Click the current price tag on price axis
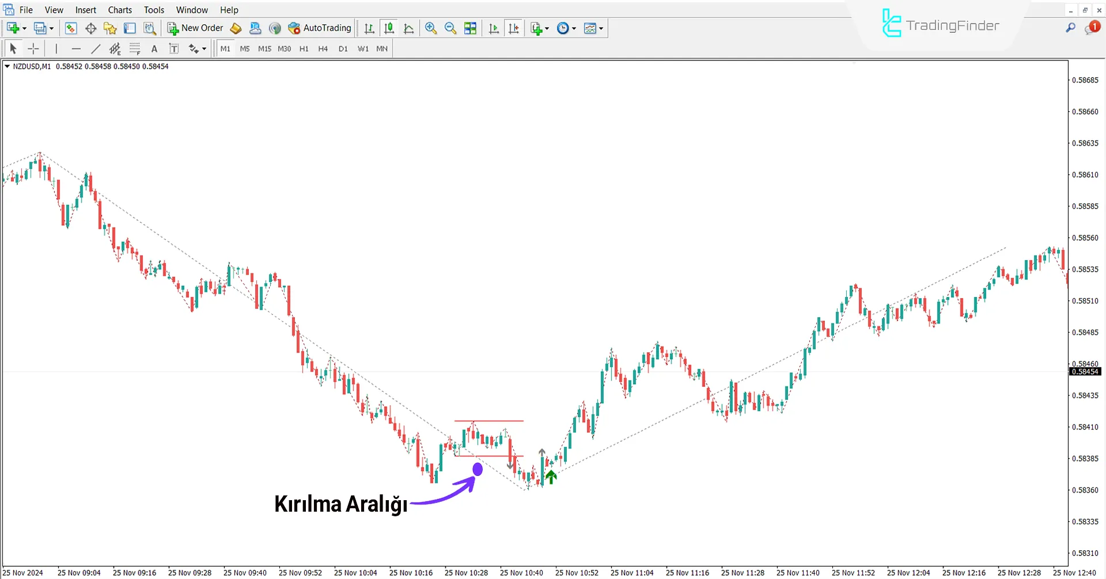This screenshot has width=1106, height=579. pyautogui.click(x=1085, y=371)
